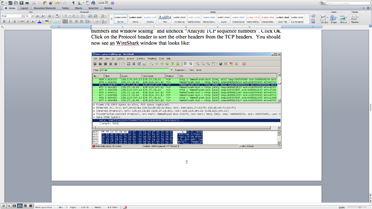Select Justify text alignment
Image resolution: width=372 pixels, height=209 pixels.
pyautogui.click(x=82, y=21)
